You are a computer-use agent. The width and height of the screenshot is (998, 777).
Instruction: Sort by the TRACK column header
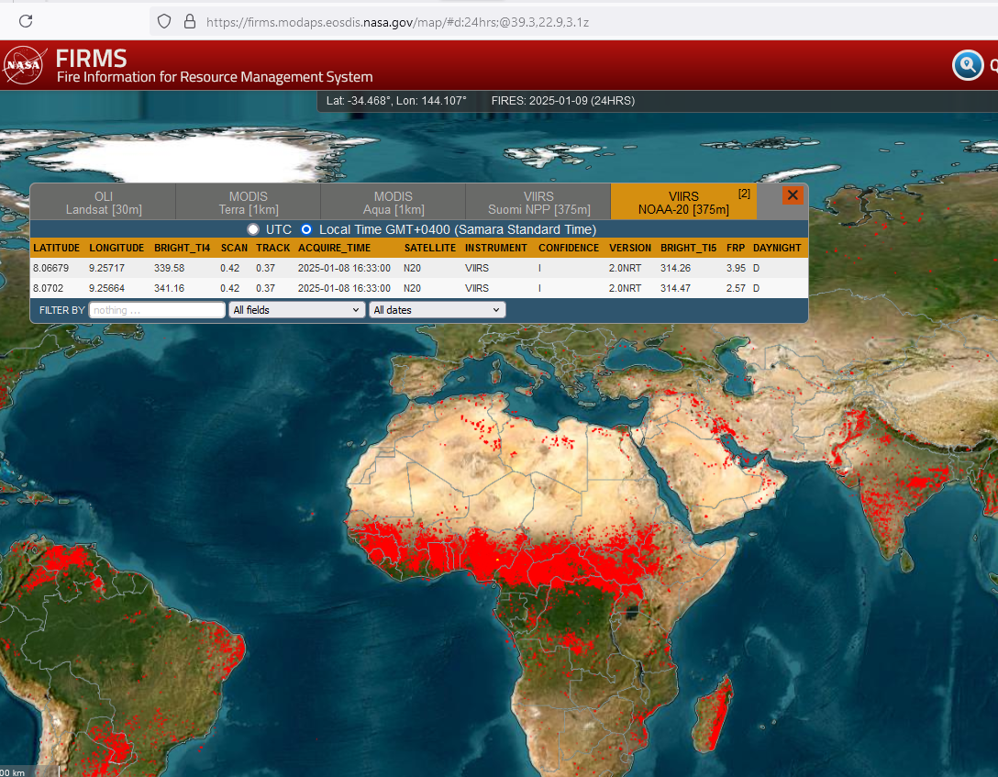(x=273, y=248)
